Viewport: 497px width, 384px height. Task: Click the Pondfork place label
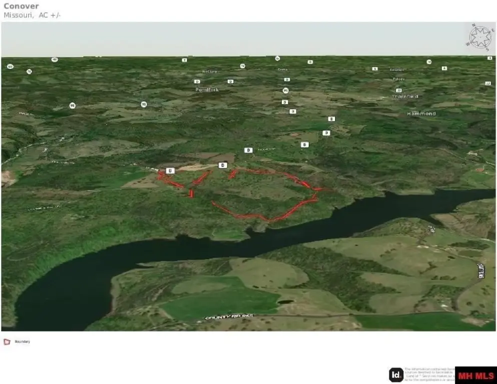coord(207,90)
